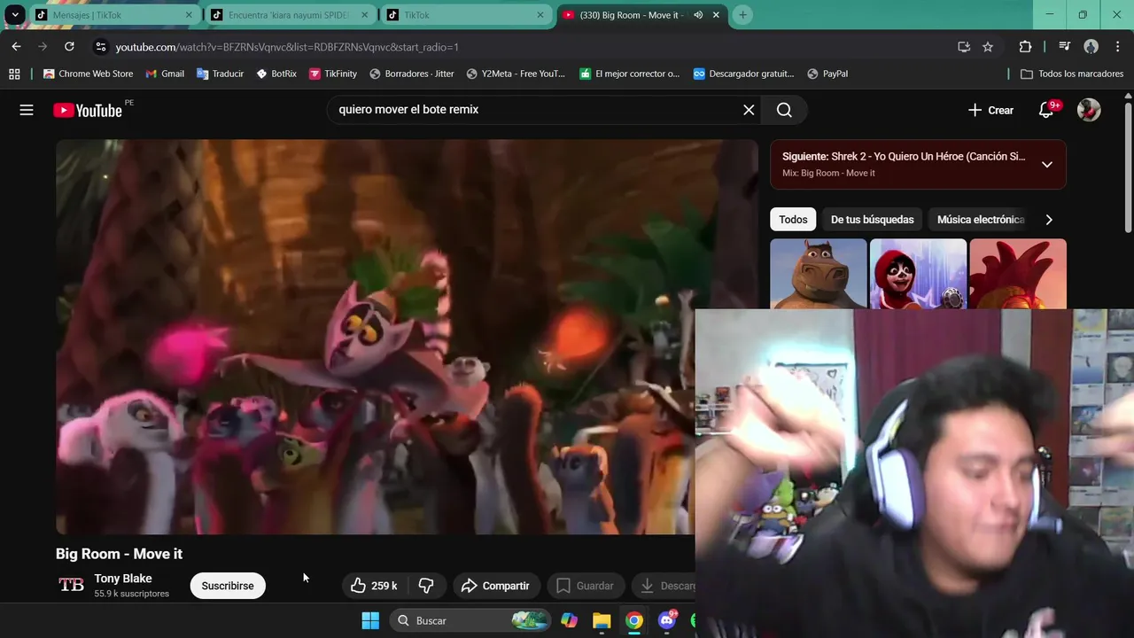Select the Todos filter chip
Screen dimensions: 1134x638
793,220
